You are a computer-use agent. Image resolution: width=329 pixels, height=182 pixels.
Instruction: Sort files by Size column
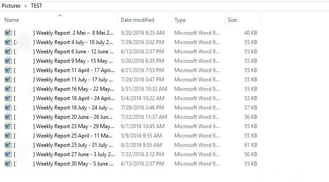tap(232, 20)
